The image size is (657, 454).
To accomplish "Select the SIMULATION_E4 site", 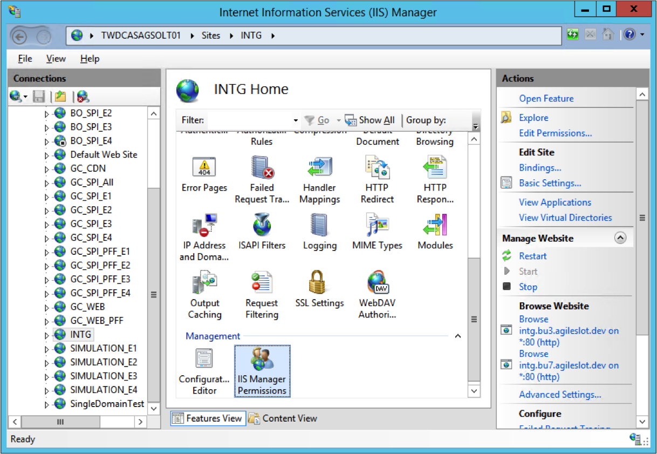I will [x=104, y=390].
